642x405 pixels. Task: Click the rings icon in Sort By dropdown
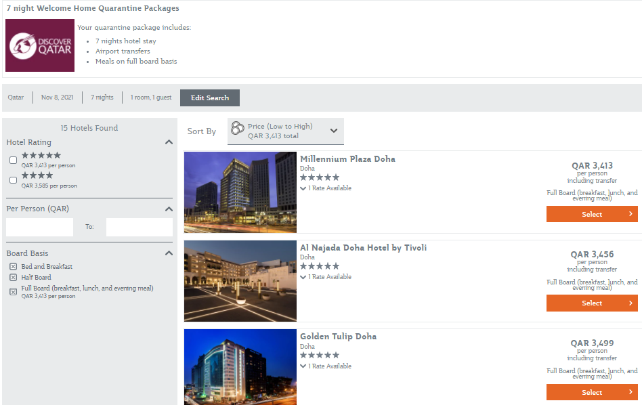point(237,128)
